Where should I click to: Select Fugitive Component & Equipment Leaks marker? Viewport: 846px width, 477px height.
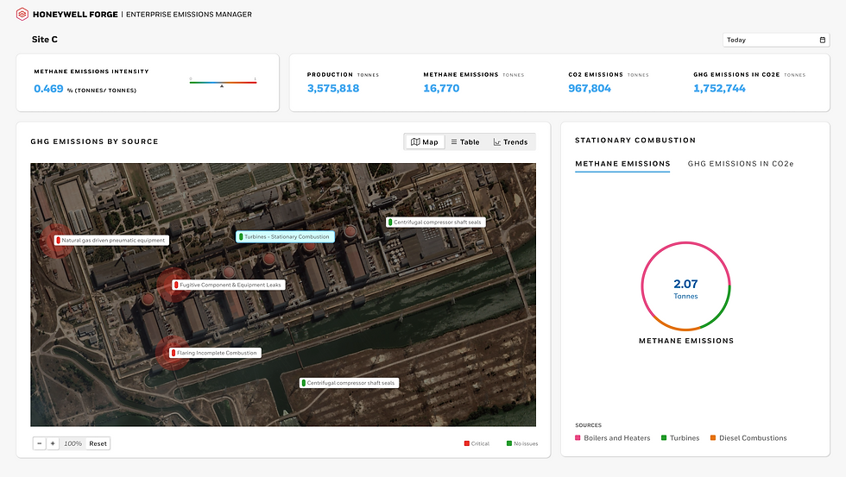tap(229, 285)
